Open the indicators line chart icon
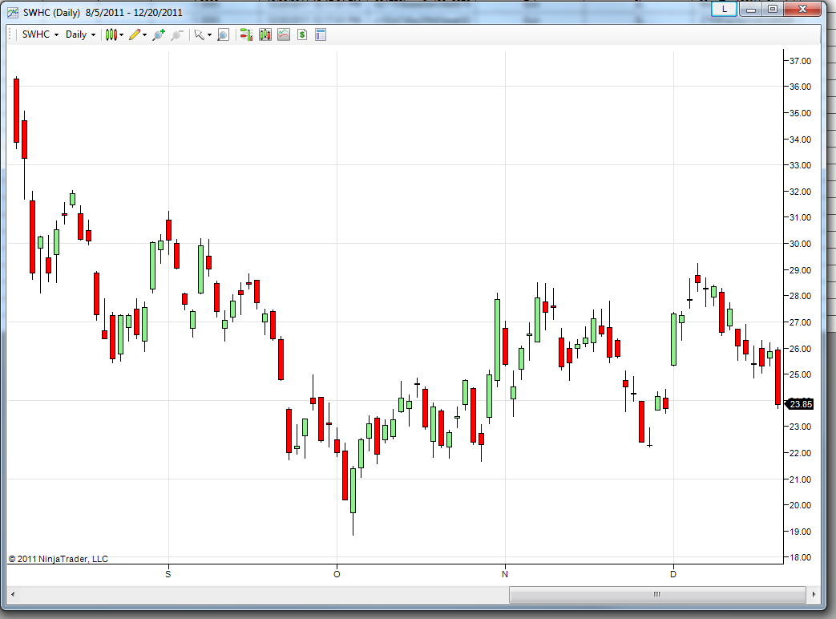The image size is (836, 619). click(x=284, y=34)
